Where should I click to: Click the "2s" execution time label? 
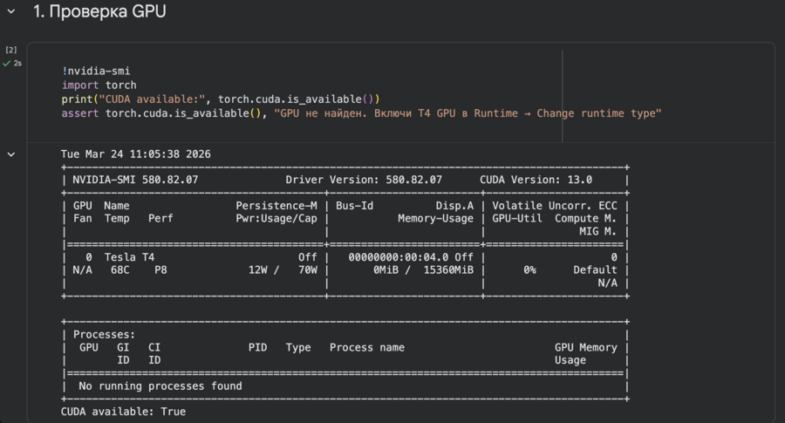17,64
